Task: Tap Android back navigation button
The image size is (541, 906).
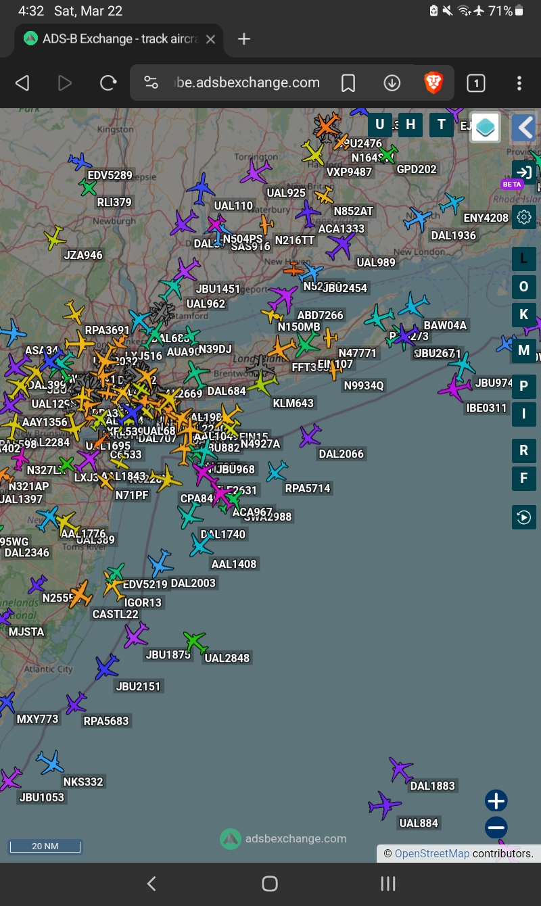Action: [151, 883]
